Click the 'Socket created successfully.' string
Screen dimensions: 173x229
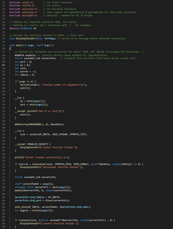coord(46,157)
